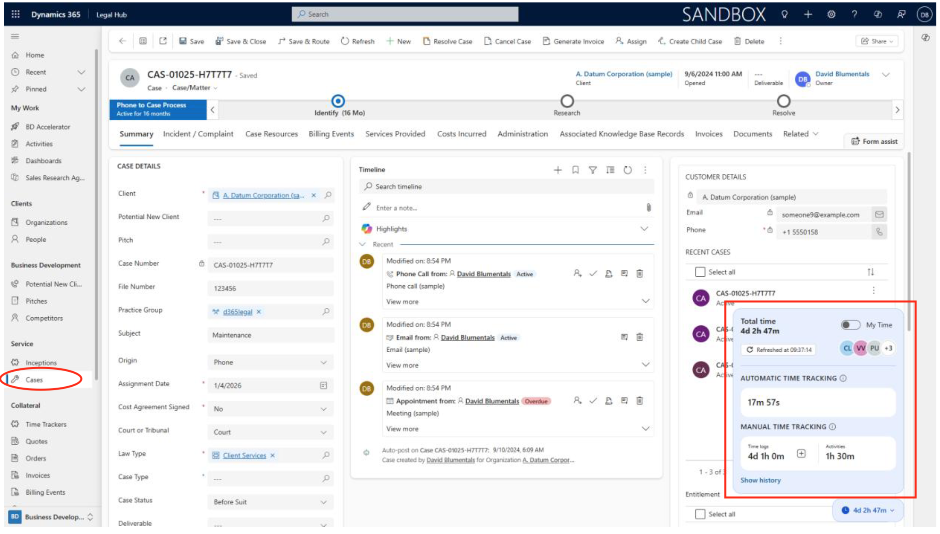
Task: Click the phone call icon next to +1 5550158
Action: click(x=879, y=232)
